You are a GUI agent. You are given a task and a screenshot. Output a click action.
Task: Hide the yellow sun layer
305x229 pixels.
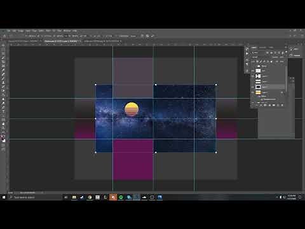[253, 92]
